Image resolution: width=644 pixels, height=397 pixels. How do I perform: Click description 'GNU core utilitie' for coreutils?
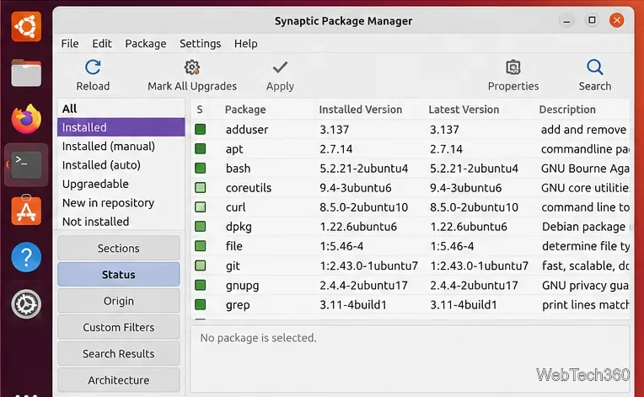coord(585,188)
